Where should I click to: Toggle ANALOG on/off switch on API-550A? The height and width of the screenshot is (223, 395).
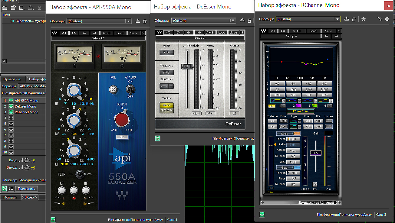(130, 89)
